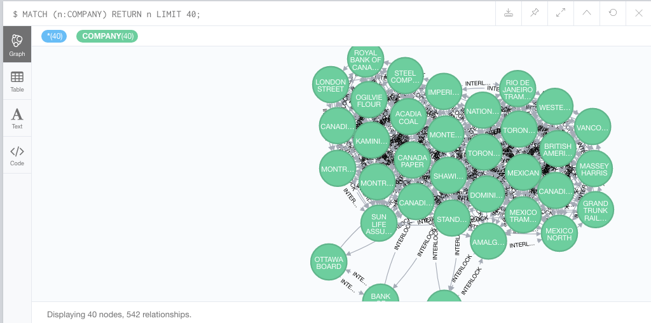Viewport: 651px width, 323px height.
Task: Select the SUN LIFE ASSU... node
Action: pos(379,224)
